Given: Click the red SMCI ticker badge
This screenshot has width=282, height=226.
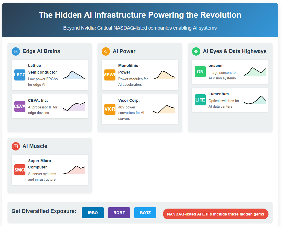Looking at the screenshot, I should click(20, 170).
